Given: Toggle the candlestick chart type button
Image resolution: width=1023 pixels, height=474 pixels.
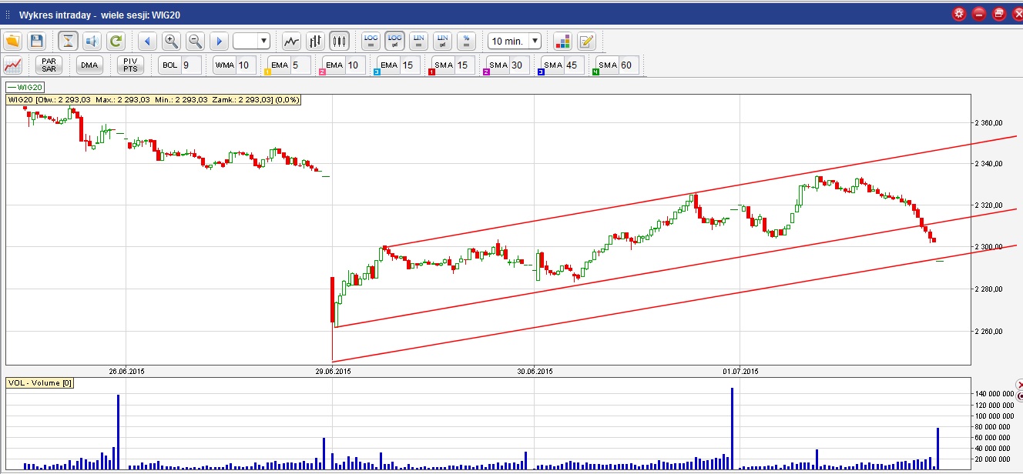Looking at the screenshot, I should [339, 41].
